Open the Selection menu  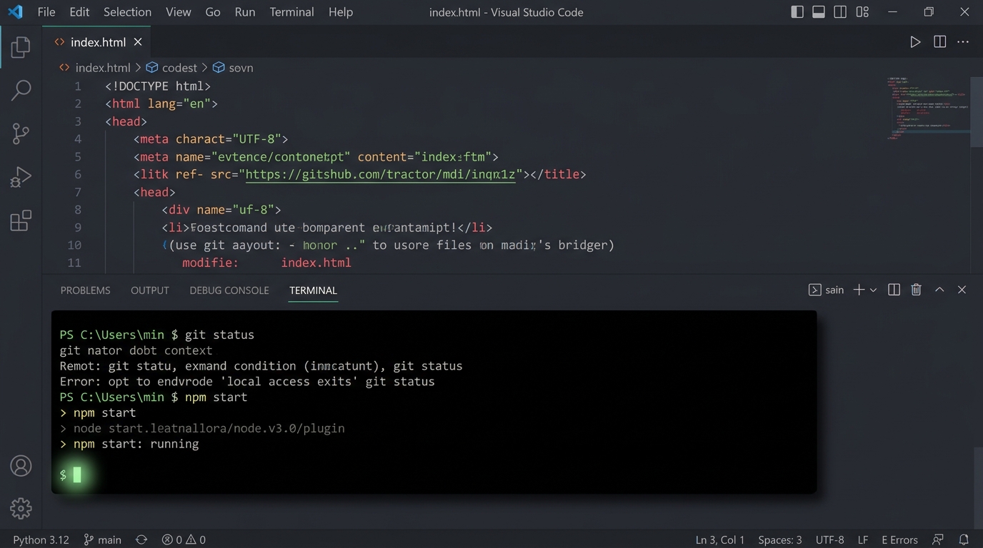(x=127, y=12)
